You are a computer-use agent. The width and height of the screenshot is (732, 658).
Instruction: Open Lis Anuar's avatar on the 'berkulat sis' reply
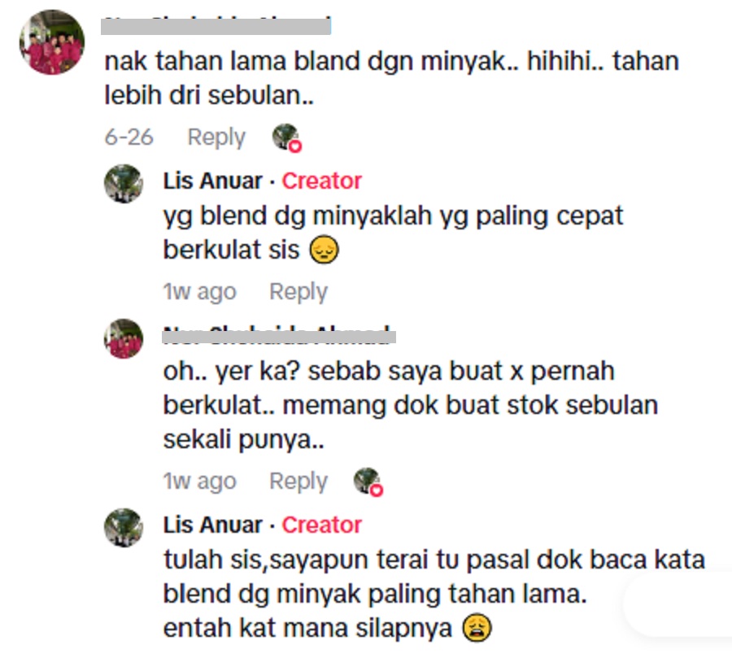pos(124,184)
